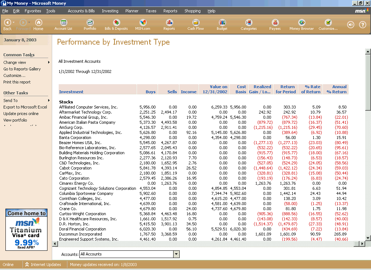Open the Investing menu

110,11
